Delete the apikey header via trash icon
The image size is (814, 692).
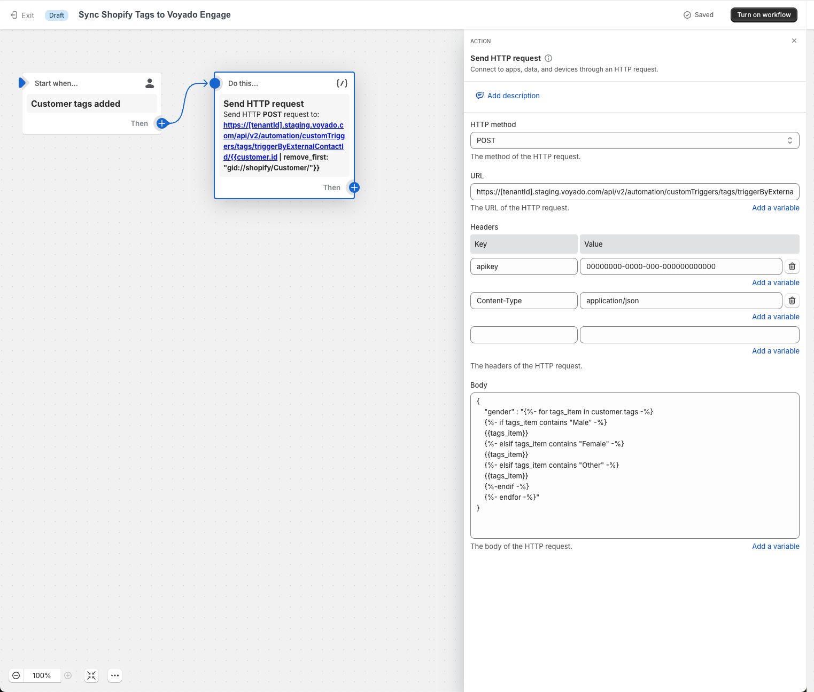pyautogui.click(x=792, y=266)
